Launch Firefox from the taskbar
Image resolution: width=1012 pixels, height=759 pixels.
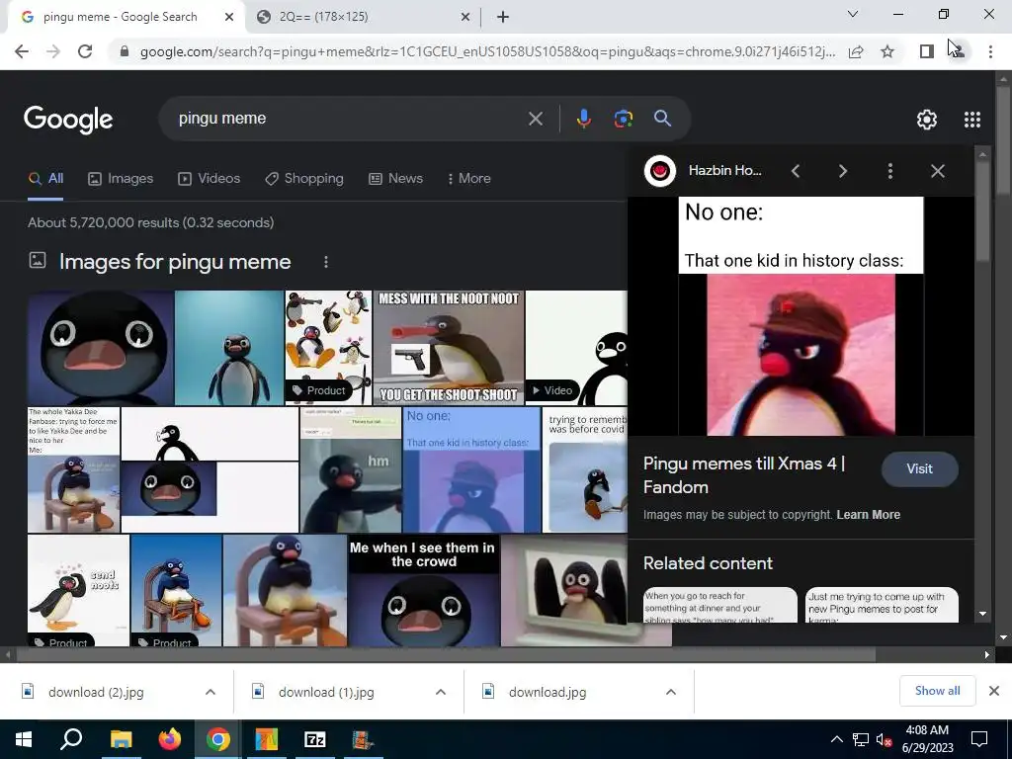click(169, 739)
